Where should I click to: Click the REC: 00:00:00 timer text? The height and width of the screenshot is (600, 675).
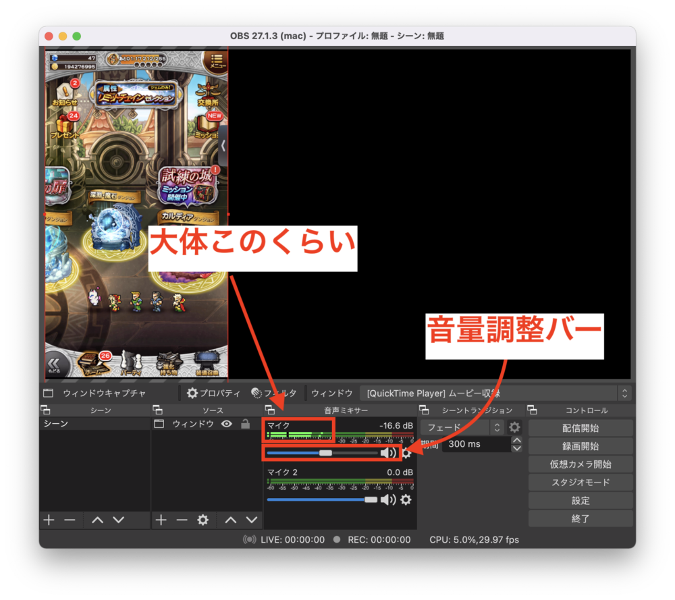pyautogui.click(x=379, y=540)
